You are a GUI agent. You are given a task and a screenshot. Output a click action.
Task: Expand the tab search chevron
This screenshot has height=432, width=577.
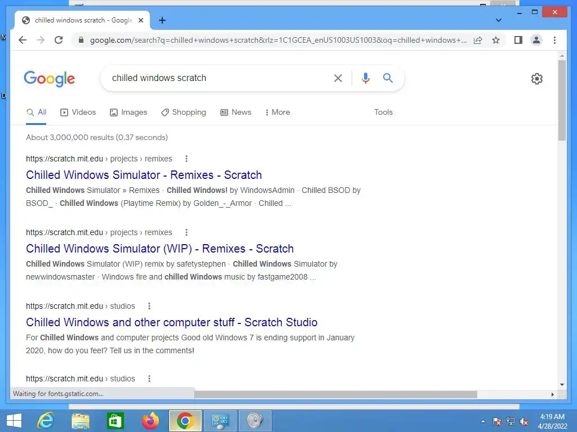tap(499, 20)
